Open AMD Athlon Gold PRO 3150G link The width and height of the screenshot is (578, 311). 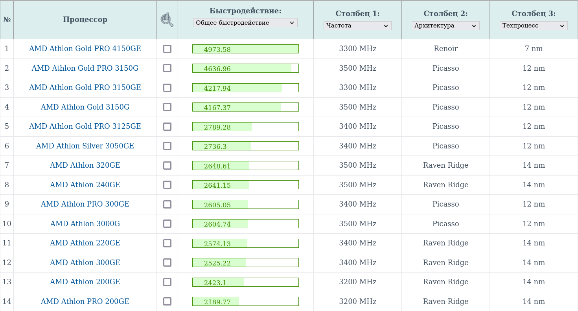85,68
